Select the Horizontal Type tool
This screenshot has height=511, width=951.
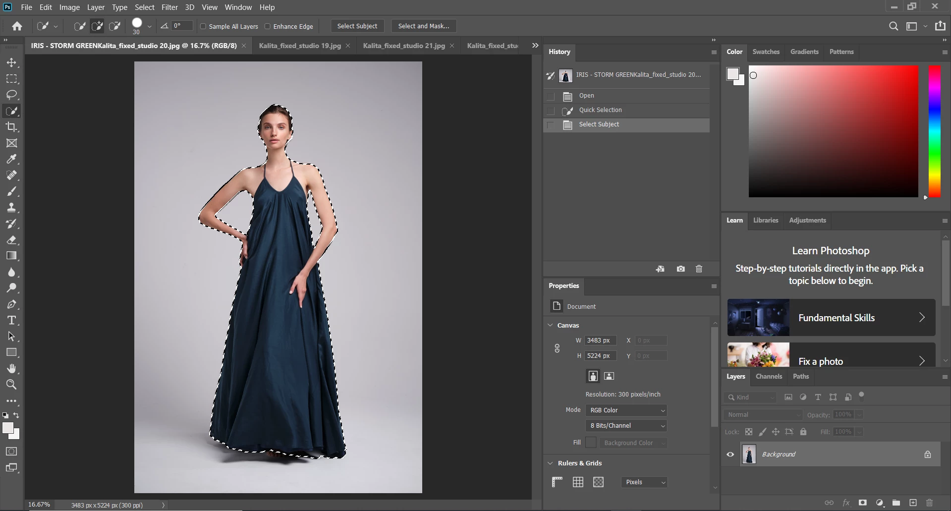11,320
